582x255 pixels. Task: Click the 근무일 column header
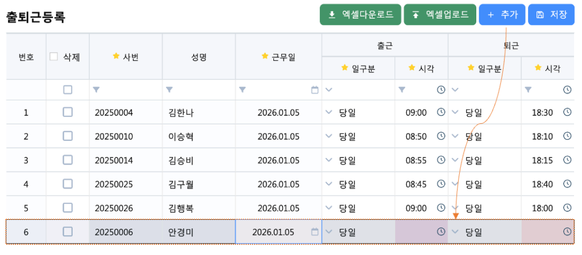point(278,56)
